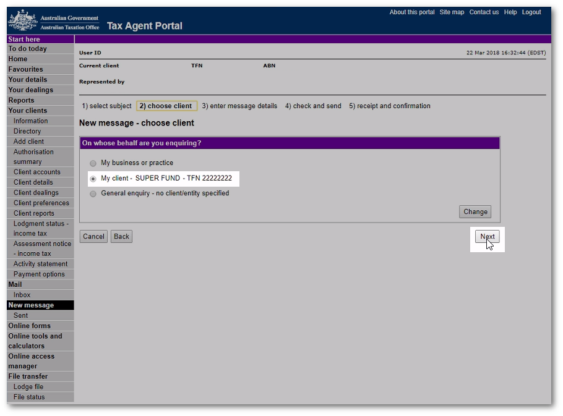Open Contact us in top bar
The height and width of the screenshot is (416, 563).
(x=484, y=12)
